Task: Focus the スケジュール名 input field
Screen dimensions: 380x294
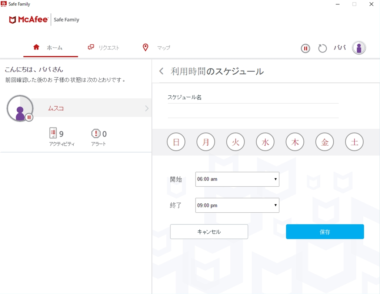Action: point(253,111)
